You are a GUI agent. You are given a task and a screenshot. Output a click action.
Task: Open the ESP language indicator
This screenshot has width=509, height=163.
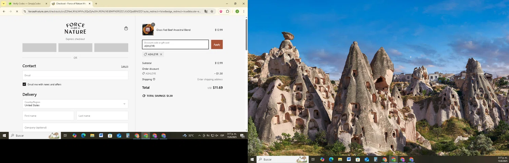tap(222, 136)
